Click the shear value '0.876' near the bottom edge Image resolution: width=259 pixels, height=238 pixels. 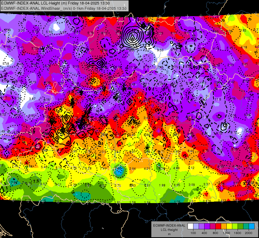coord(207,201)
